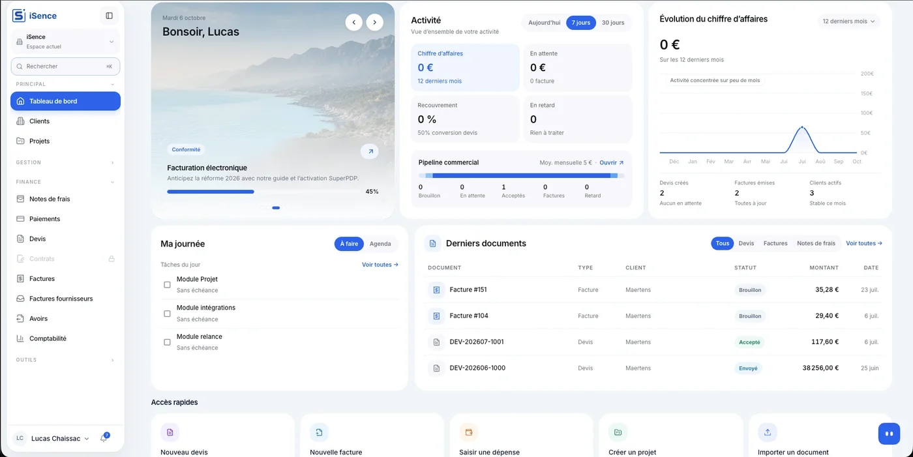This screenshot has height=457, width=913.
Task: Focus the Rechercher search field
Action: pos(65,66)
